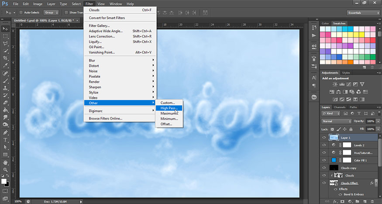Expand the Auto-Select Group dropdown
The image size is (382, 204).
pyautogui.click(x=51, y=12)
